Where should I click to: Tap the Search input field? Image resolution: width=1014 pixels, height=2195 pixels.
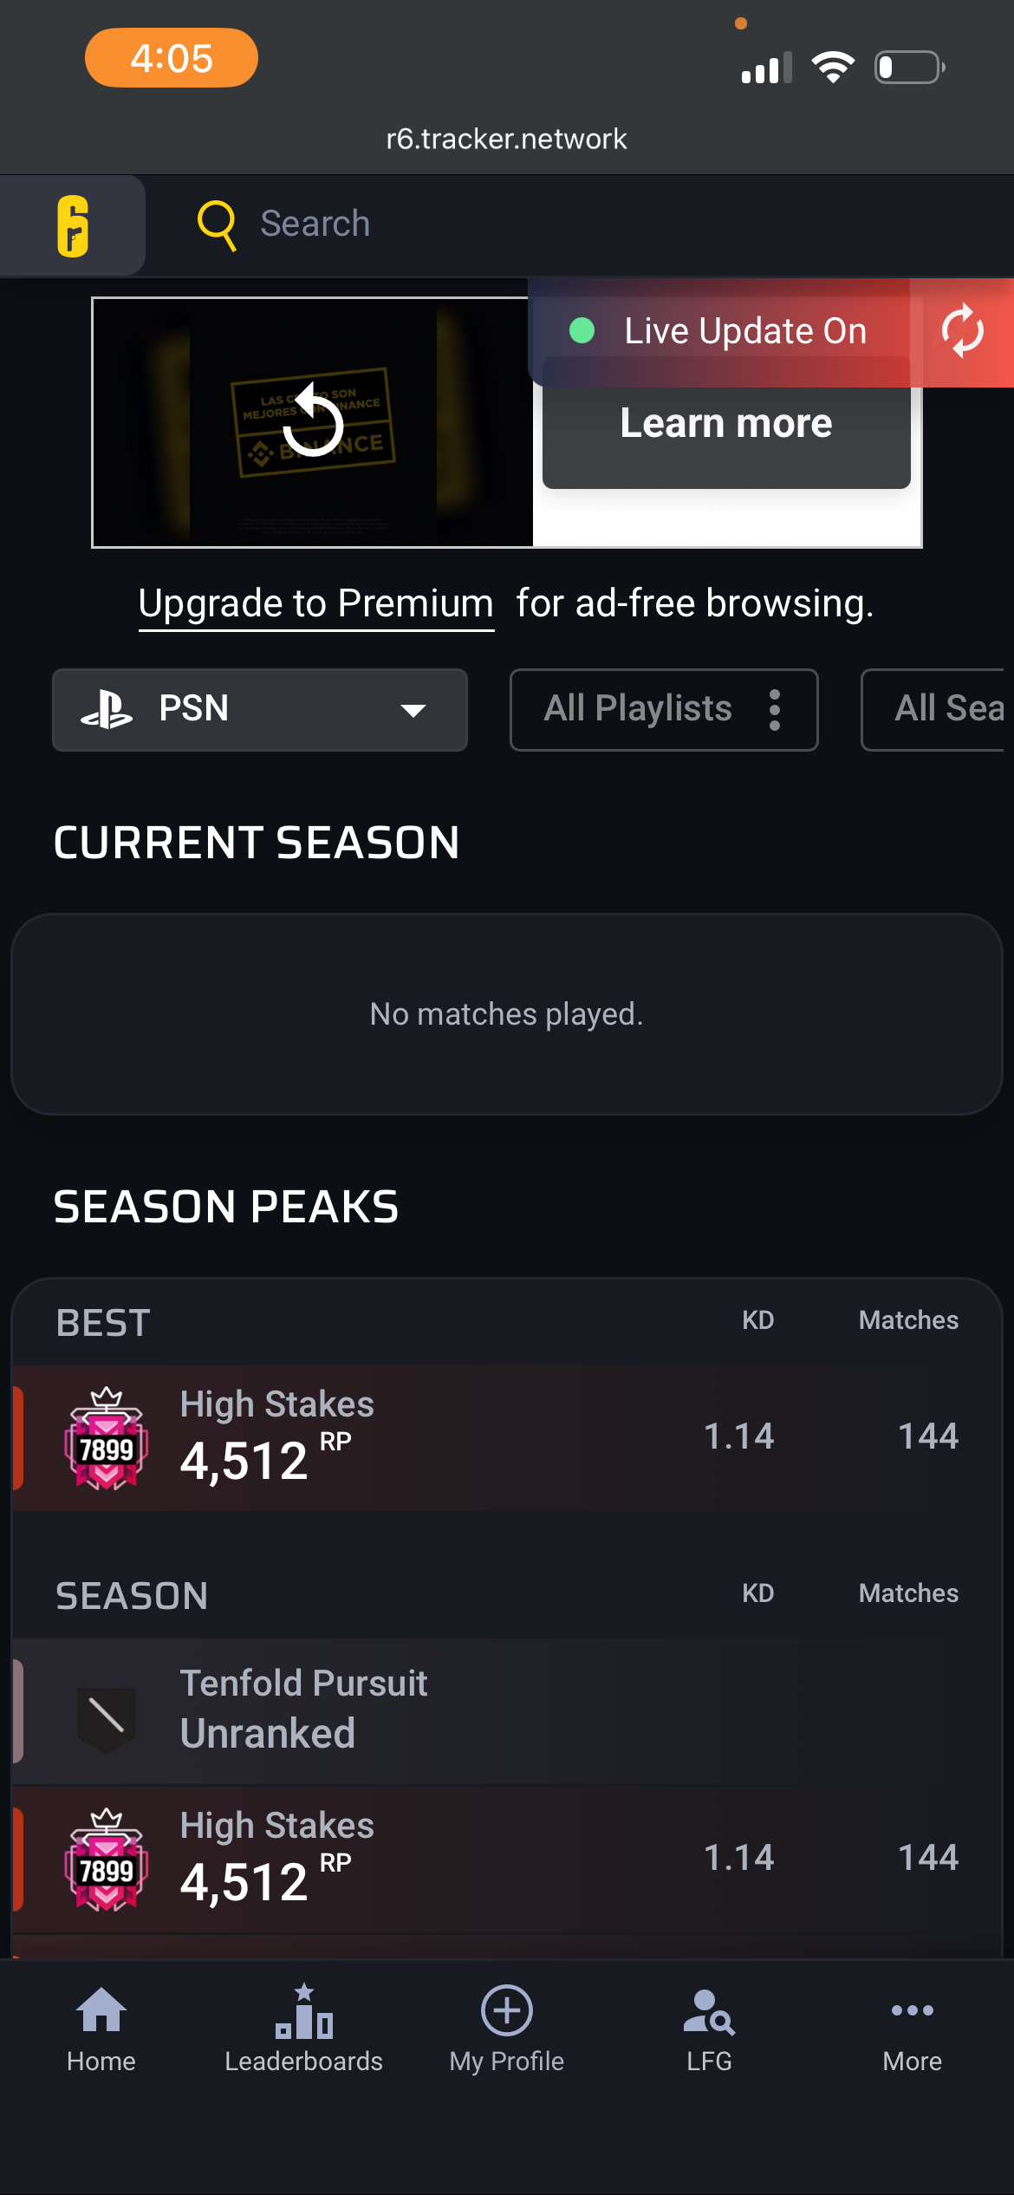pyautogui.click(x=520, y=225)
